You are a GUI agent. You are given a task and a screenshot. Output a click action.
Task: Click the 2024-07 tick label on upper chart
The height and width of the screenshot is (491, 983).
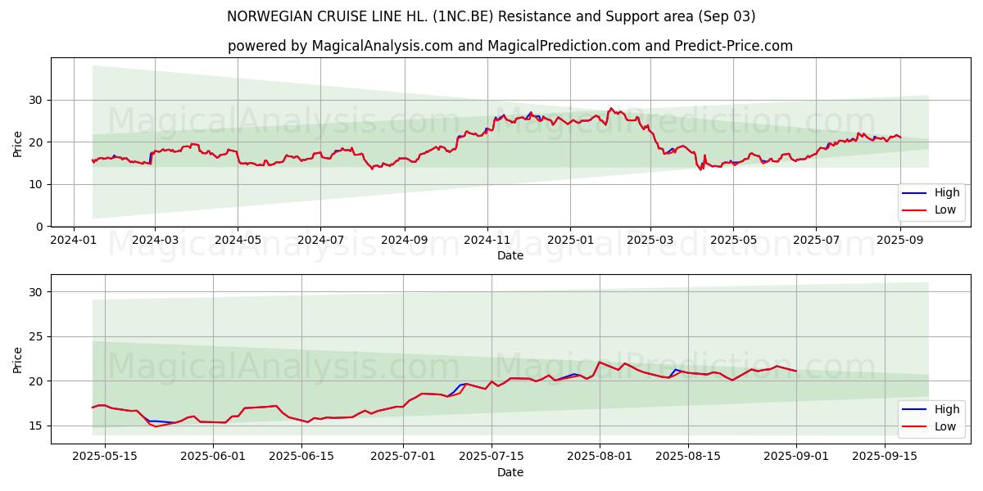pyautogui.click(x=319, y=241)
